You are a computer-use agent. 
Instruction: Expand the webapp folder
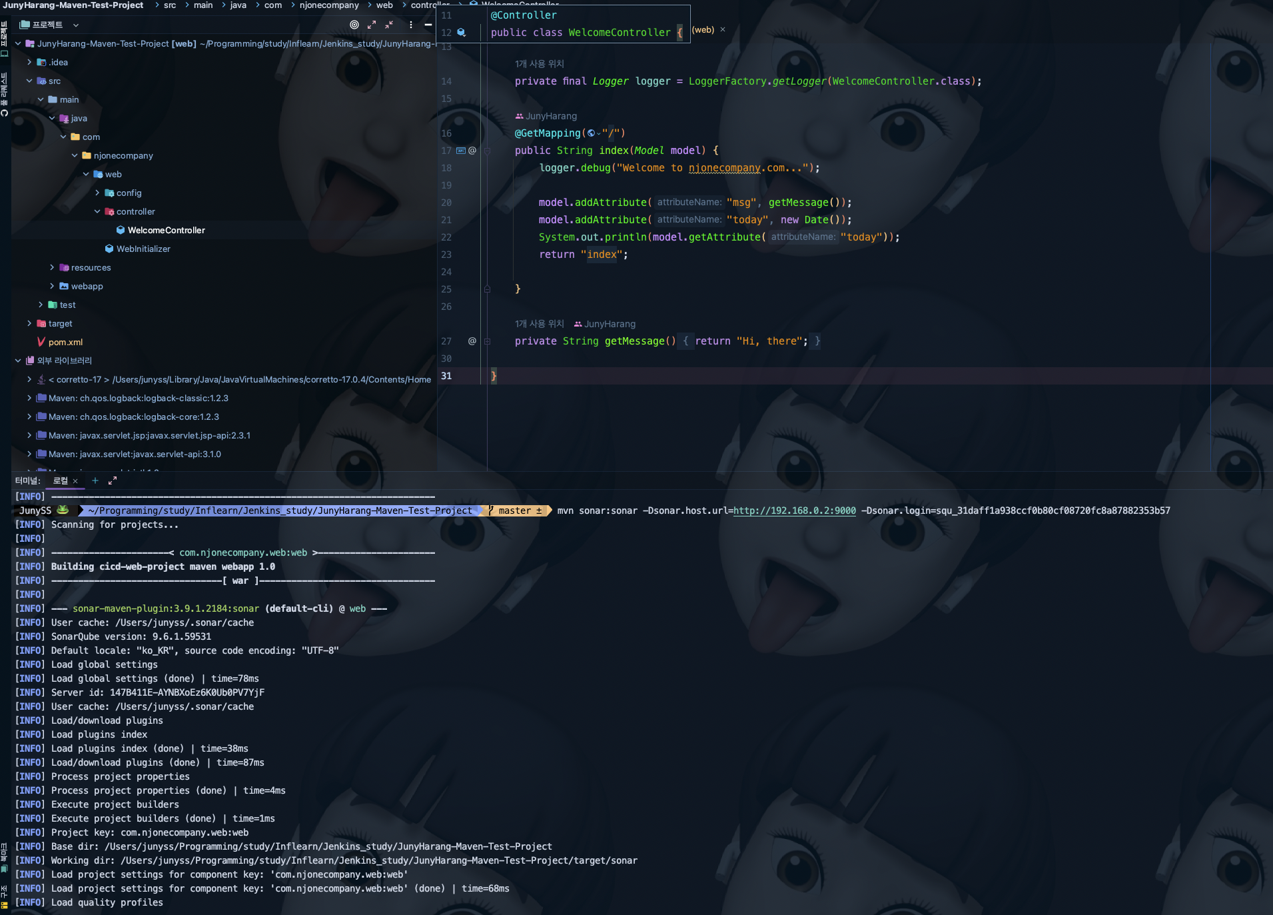52,286
